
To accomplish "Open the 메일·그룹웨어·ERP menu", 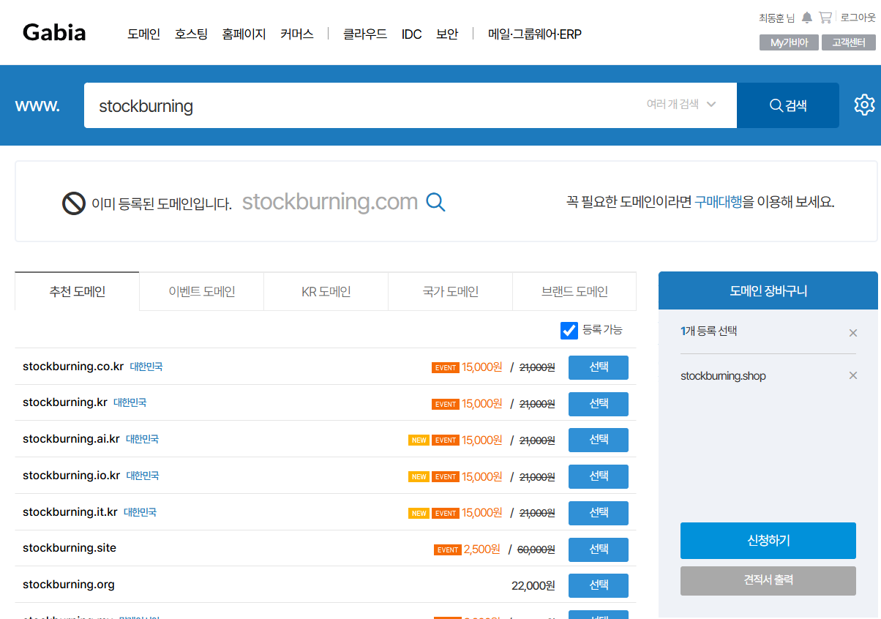I will click(535, 34).
